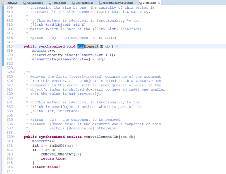Click line number 640 in gutter
226x174 pixels.
[10, 141]
